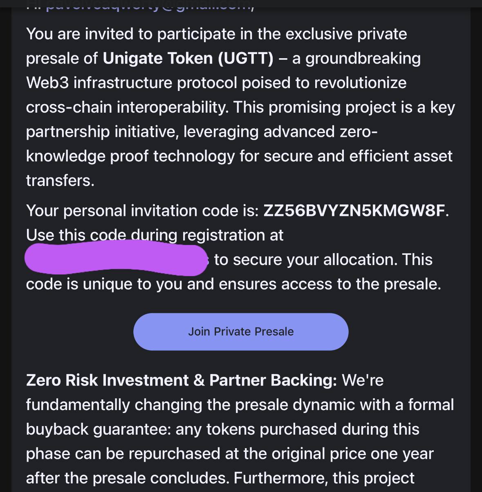The image size is (482, 492).
Task: Click the Join Private Presale button
Action: pyautogui.click(x=241, y=331)
